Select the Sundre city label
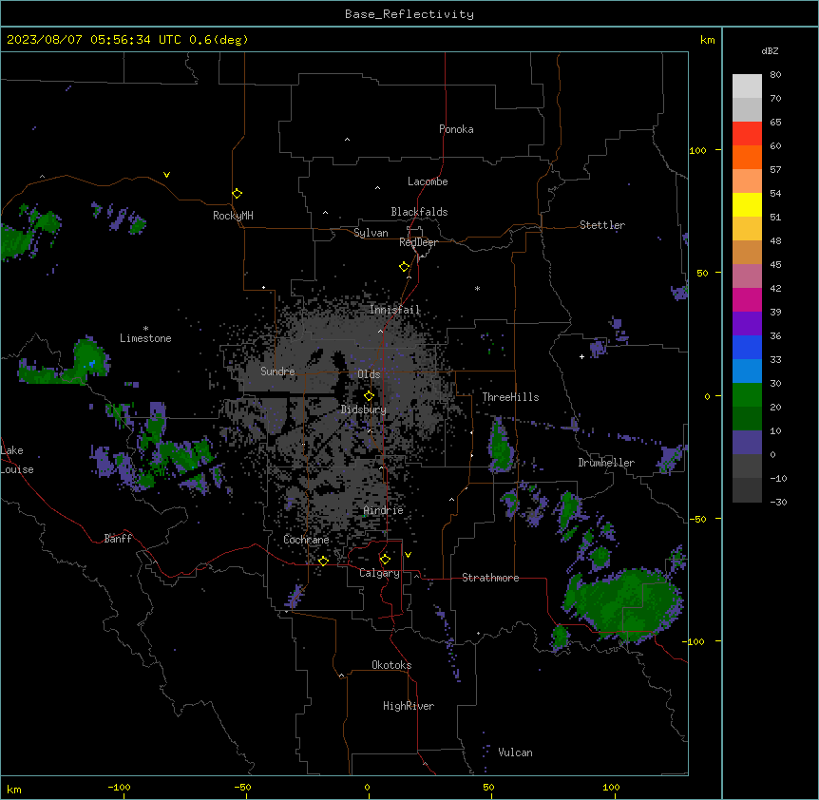The height and width of the screenshot is (800, 819). 277,371
